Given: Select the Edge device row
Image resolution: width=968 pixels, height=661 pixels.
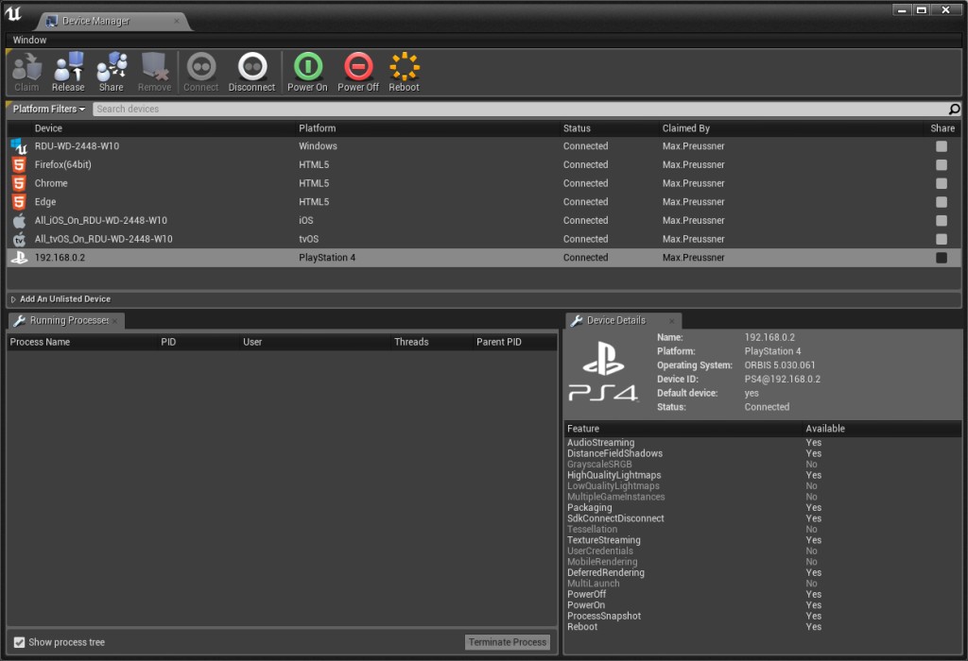Looking at the screenshot, I should tap(483, 202).
